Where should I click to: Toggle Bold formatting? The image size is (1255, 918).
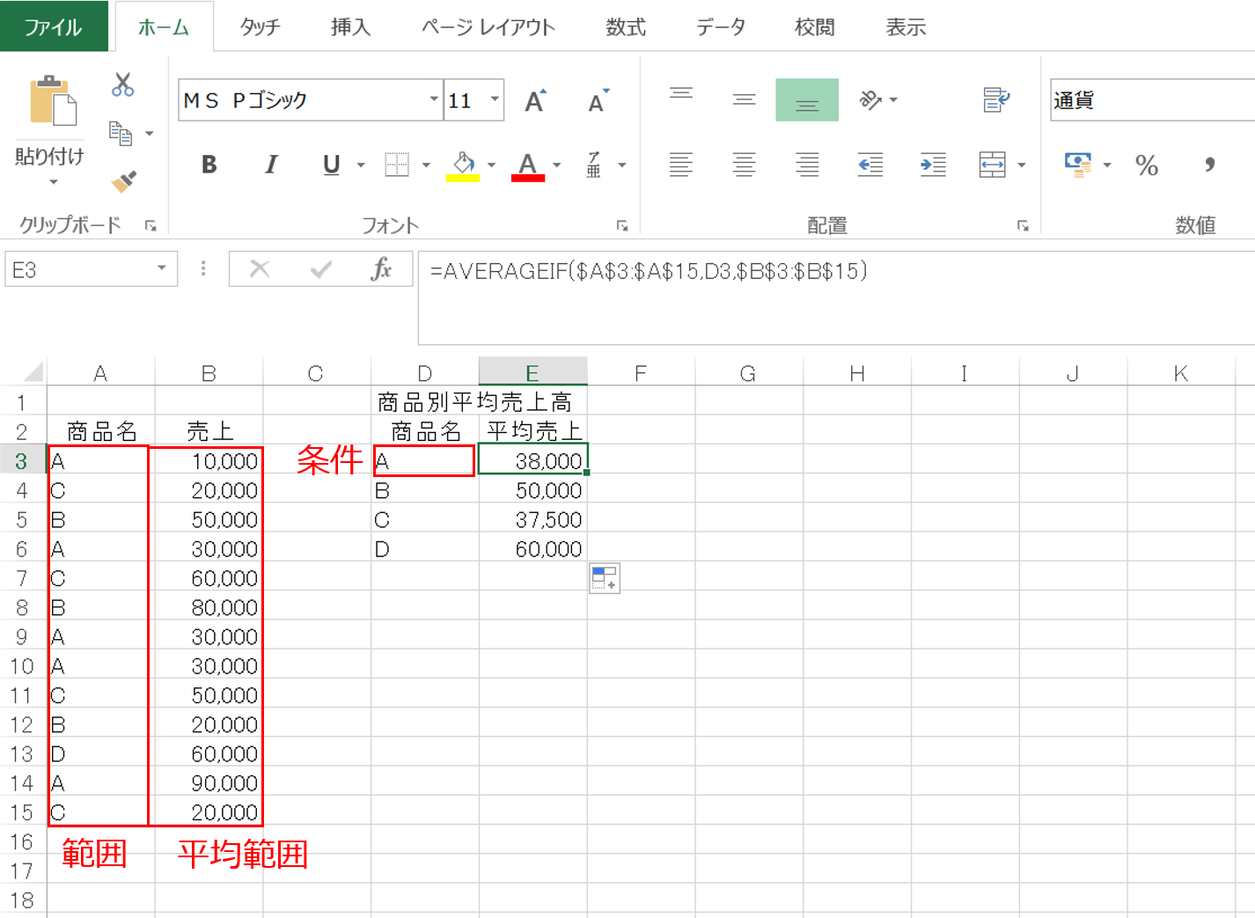click(209, 165)
